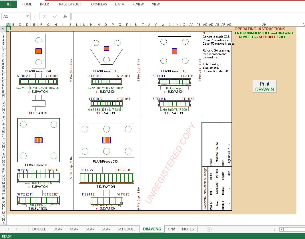
Task: Click the Print DRAWING button
Action: (x=264, y=86)
